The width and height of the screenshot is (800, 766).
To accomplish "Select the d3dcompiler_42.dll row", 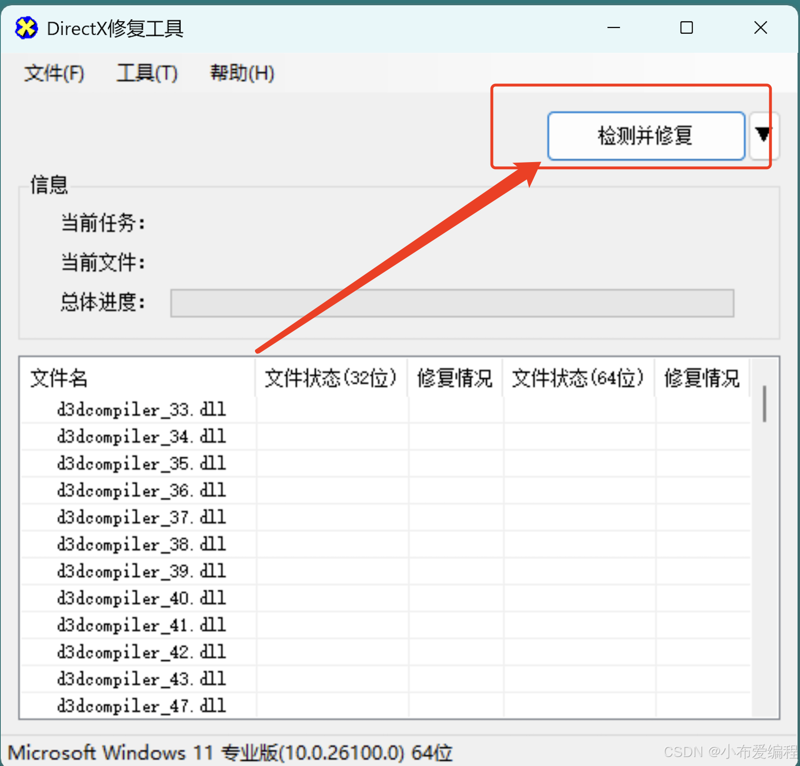I will click(x=385, y=653).
